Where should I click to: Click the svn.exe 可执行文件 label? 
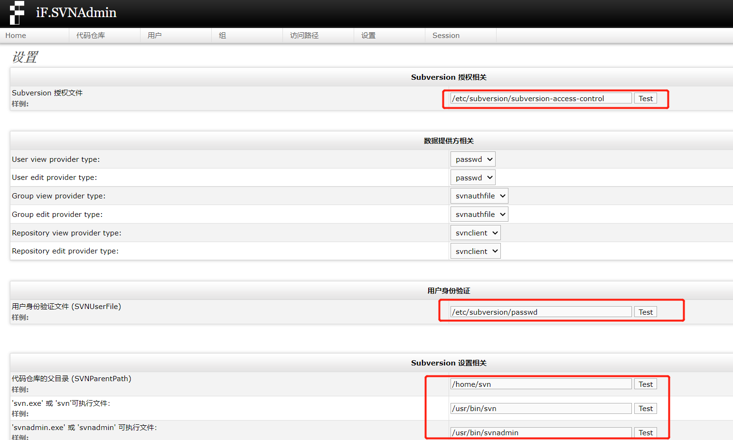pyautogui.click(x=61, y=403)
